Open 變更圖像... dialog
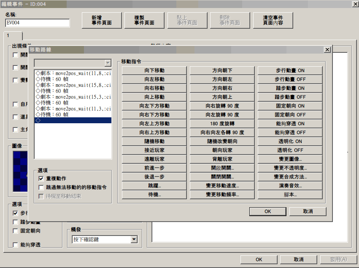This screenshot has width=359, height=268. click(x=290, y=159)
